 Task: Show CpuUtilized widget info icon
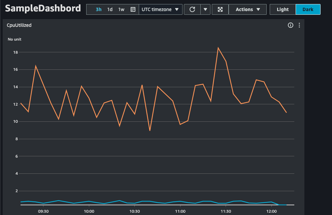(291, 25)
